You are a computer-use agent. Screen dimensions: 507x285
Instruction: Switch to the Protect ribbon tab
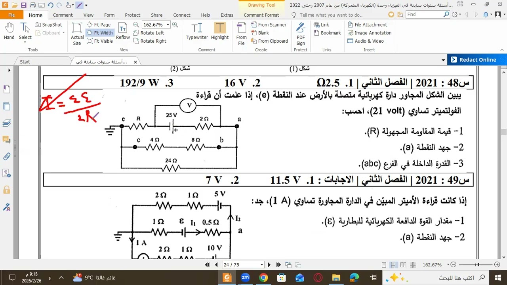pyautogui.click(x=133, y=15)
